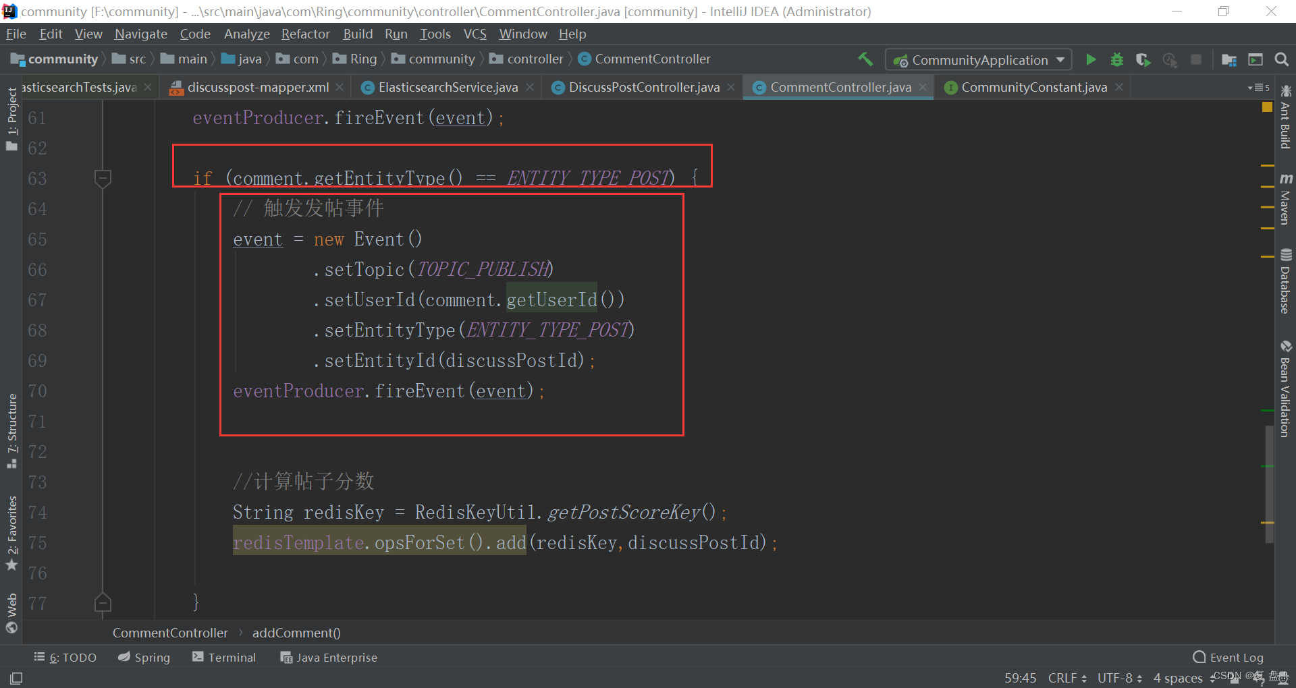This screenshot has width=1296, height=688.
Task: Open the Maven tool window
Action: 1285,199
